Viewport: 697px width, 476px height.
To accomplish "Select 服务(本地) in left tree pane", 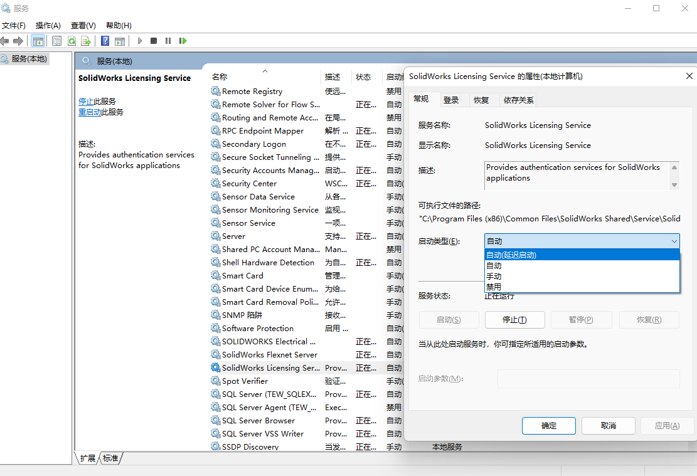I will pos(29,59).
